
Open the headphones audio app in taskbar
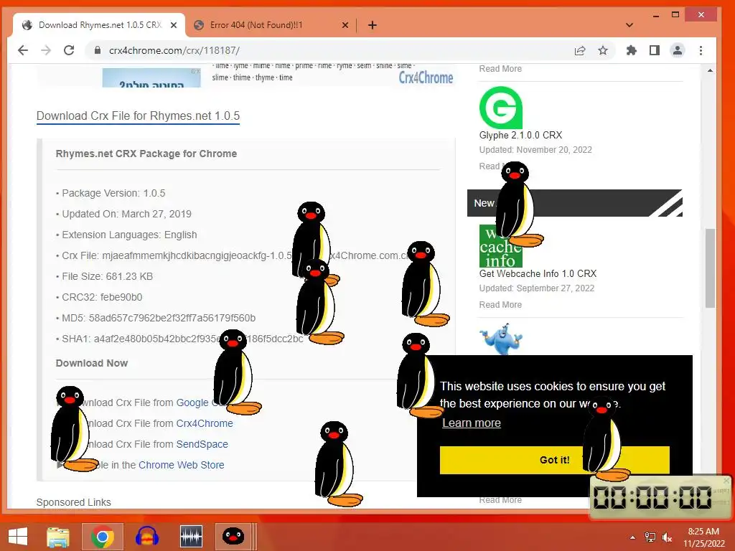[x=146, y=537]
